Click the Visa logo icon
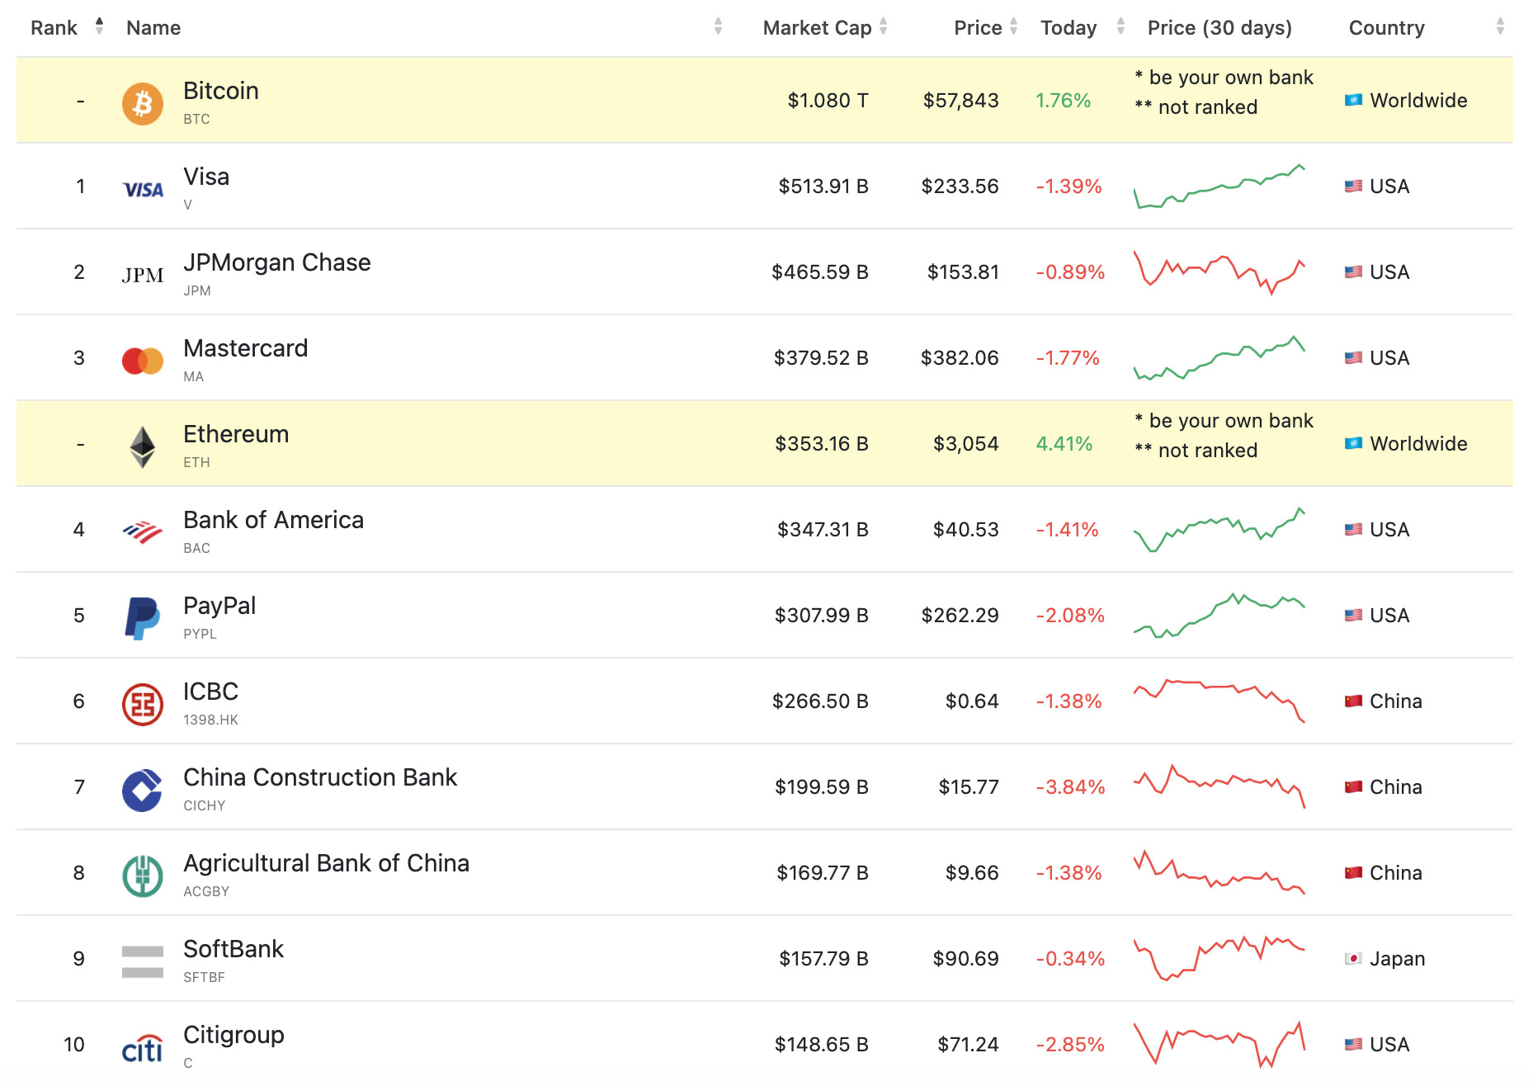The image size is (1533, 1086). 143,190
